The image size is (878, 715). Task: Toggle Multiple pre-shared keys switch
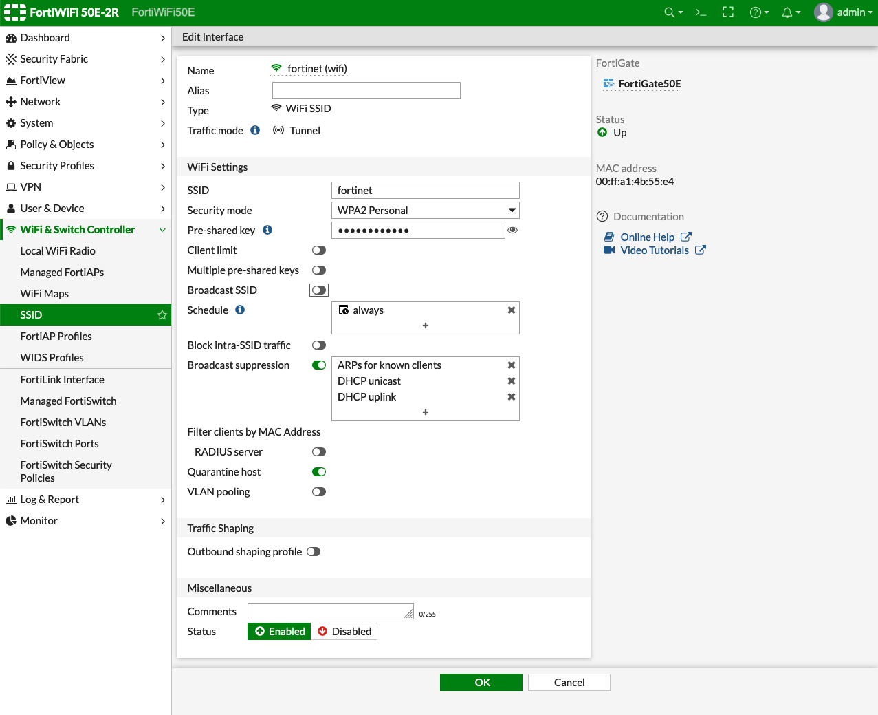pos(319,270)
